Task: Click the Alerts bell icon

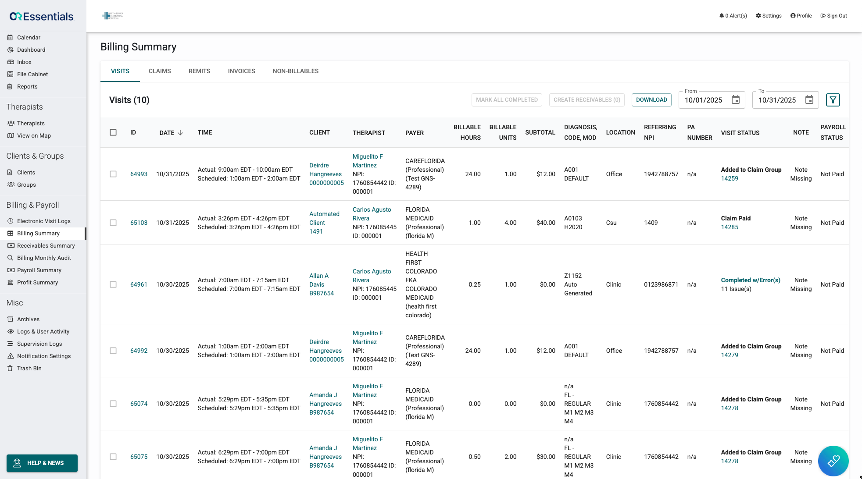Action: [x=722, y=16]
